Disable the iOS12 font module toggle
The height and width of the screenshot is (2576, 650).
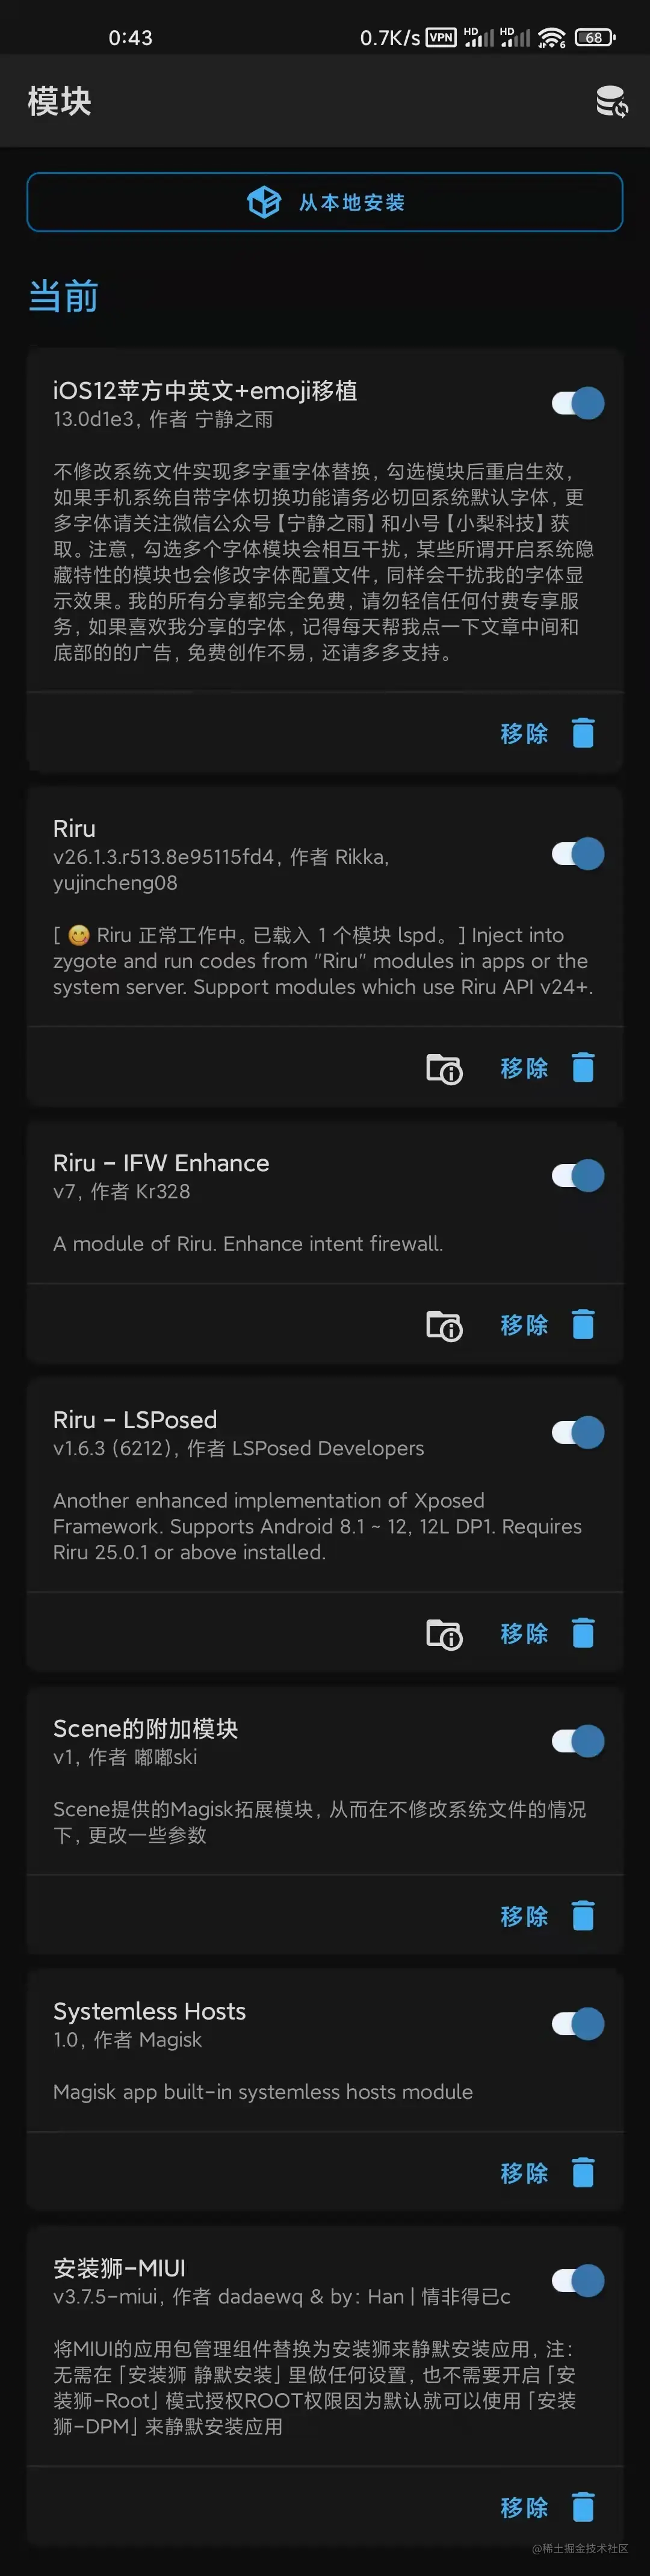(578, 403)
